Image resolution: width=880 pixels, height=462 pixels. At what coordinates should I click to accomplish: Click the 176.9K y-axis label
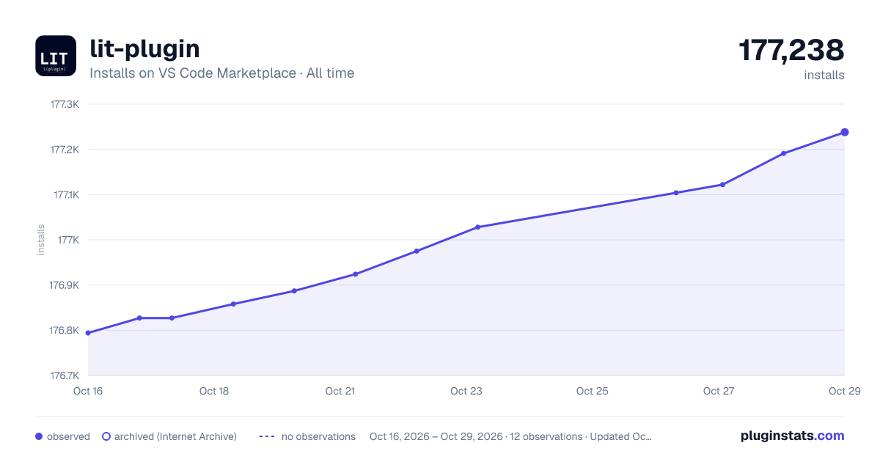point(65,285)
